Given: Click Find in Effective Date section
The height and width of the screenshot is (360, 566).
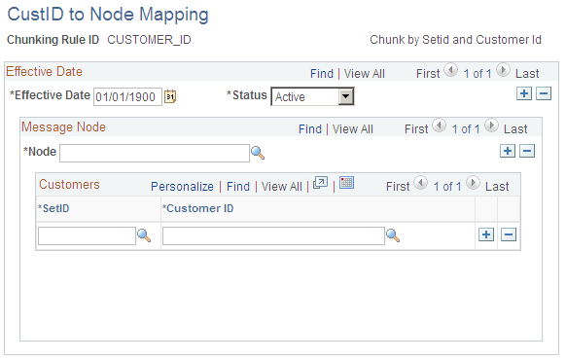Looking at the screenshot, I should 322,74.
